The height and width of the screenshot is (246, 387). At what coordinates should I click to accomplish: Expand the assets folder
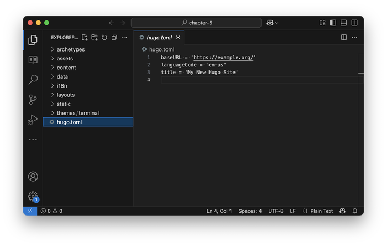pyautogui.click(x=88, y=59)
